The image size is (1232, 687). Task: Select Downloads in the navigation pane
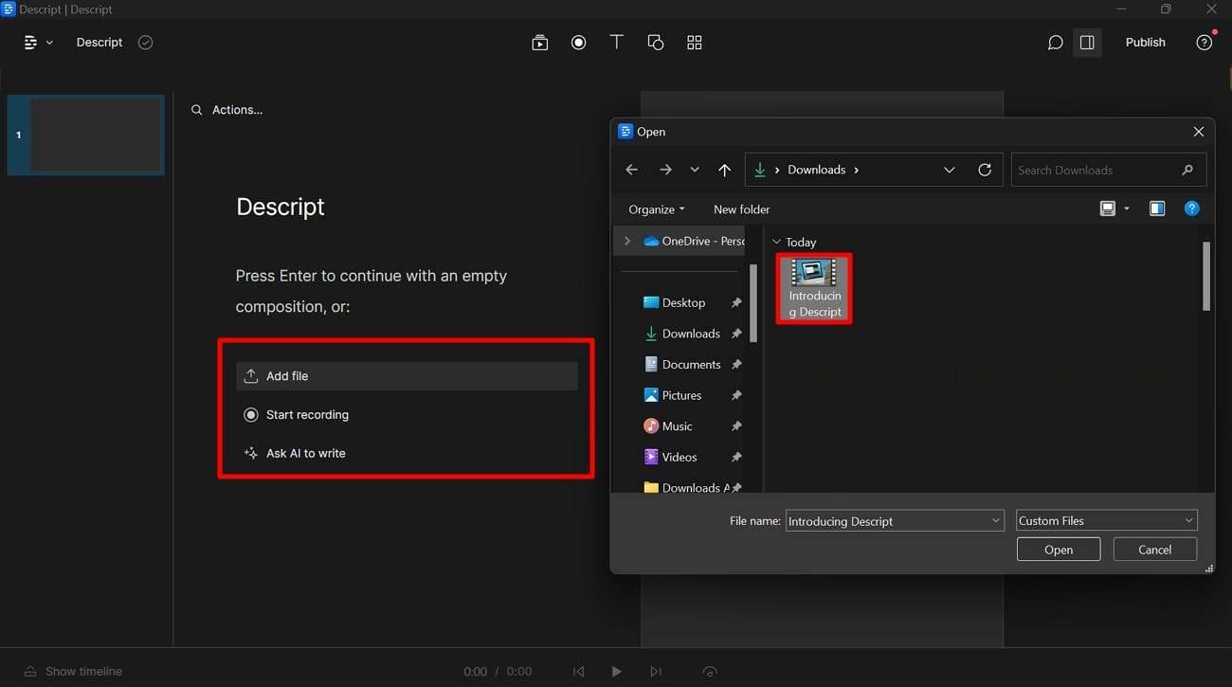(681, 334)
